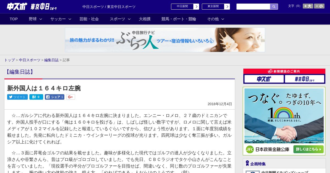This screenshot has height=173, width=330.
Task: Go to 編集日誌 breadcrumb link
Action: tap(51, 60)
